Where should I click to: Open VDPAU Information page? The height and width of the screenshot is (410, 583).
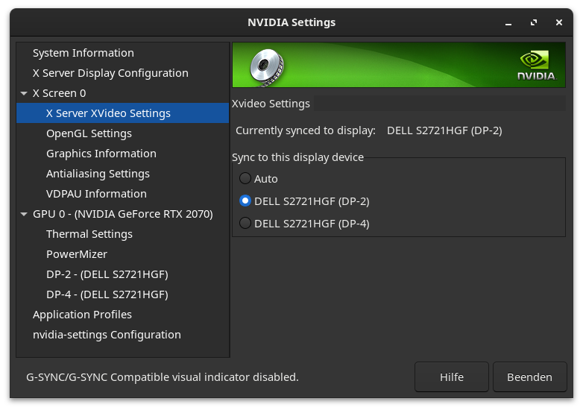[123, 194]
